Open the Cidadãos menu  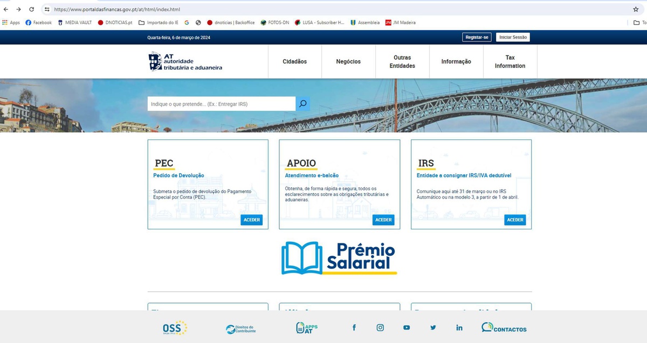[294, 61]
